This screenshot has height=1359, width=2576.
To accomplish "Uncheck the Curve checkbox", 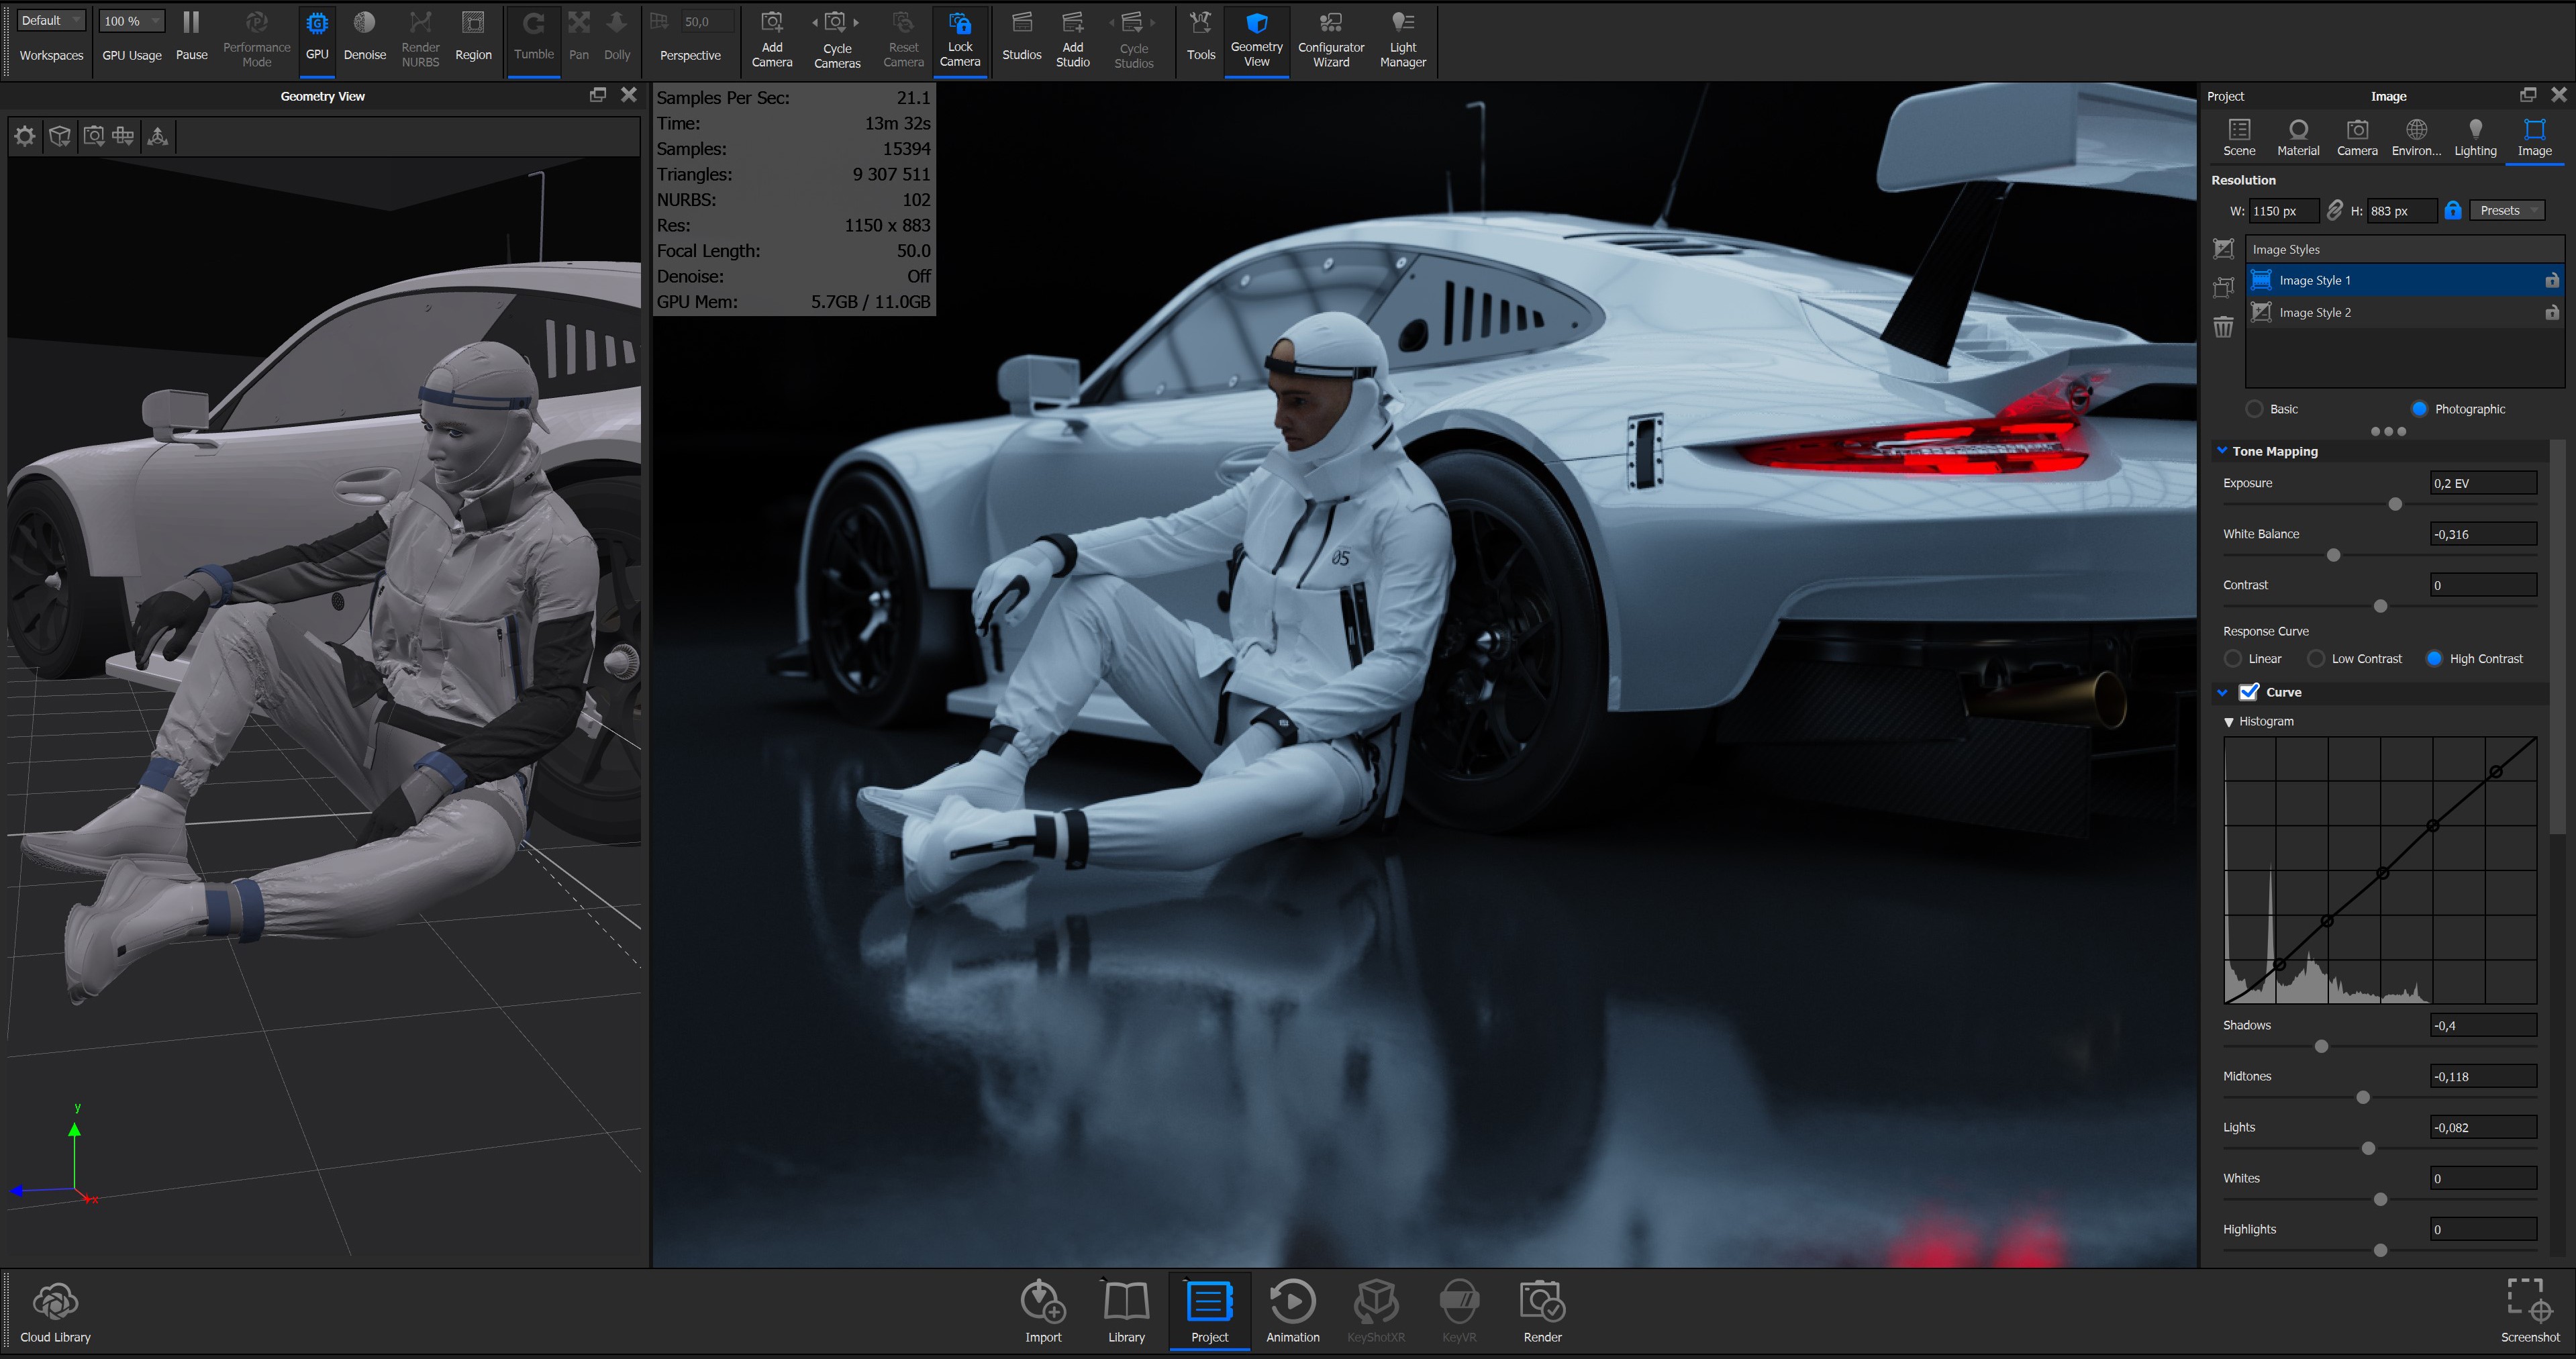I will coord(2249,692).
